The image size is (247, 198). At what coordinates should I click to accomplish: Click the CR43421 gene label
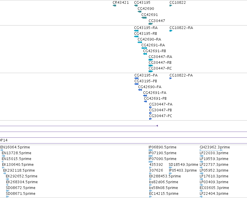[121, 3]
